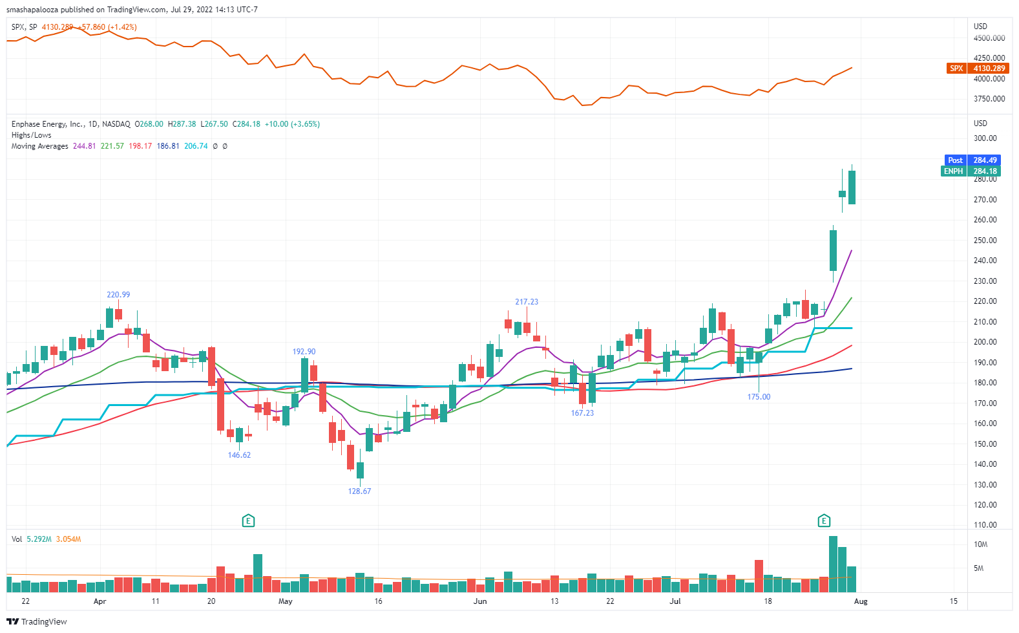This screenshot has height=633, width=1019.
Task: Click the USD label of the SPX pane
Action: [x=981, y=27]
